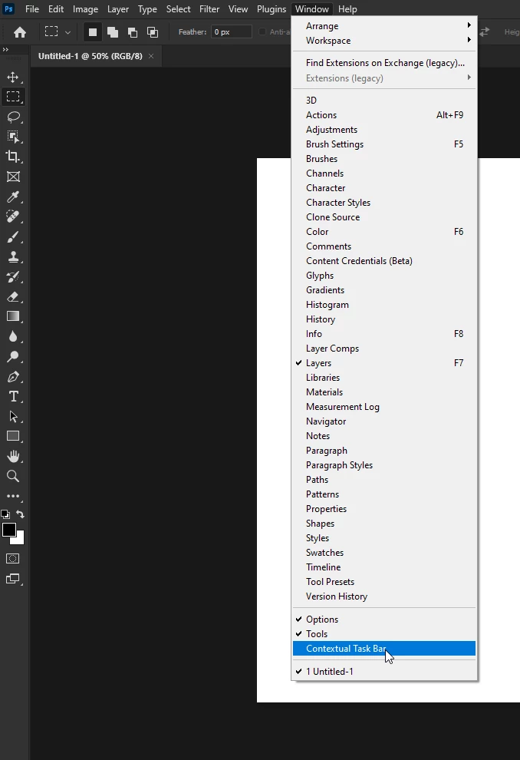Open the Actions panel
520x760 pixels.
click(384, 115)
